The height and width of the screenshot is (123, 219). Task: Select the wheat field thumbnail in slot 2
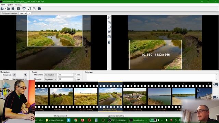point(42,96)
